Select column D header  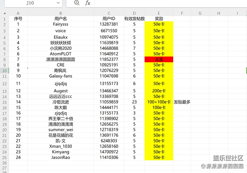[x=134, y=13]
